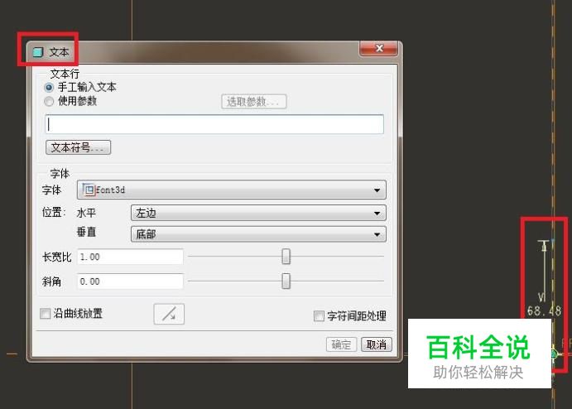Click the 68.48 dimension value in sketch
Screen dimensions: 572x409
coord(545,311)
